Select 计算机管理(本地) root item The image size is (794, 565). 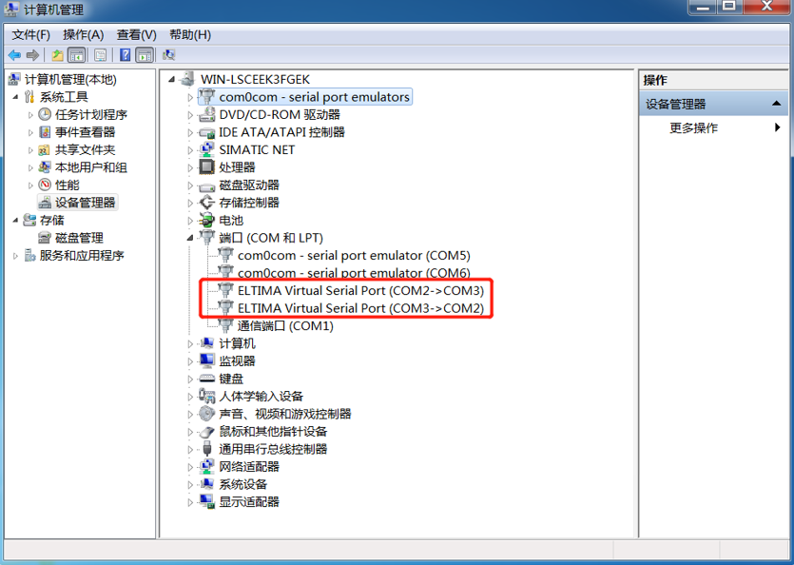coord(70,80)
